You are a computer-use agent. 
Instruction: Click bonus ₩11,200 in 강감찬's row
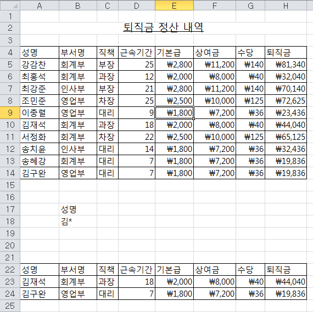215,64
